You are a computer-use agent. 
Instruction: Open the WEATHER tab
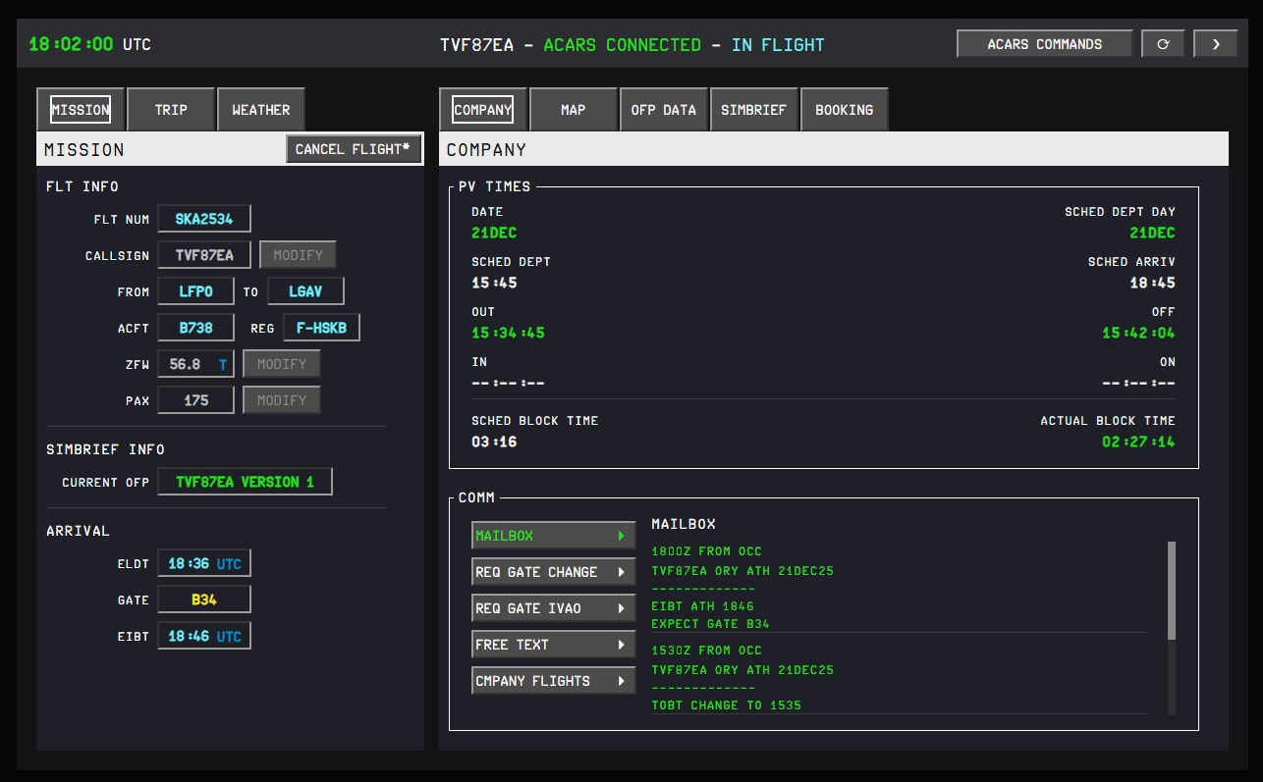coord(260,110)
